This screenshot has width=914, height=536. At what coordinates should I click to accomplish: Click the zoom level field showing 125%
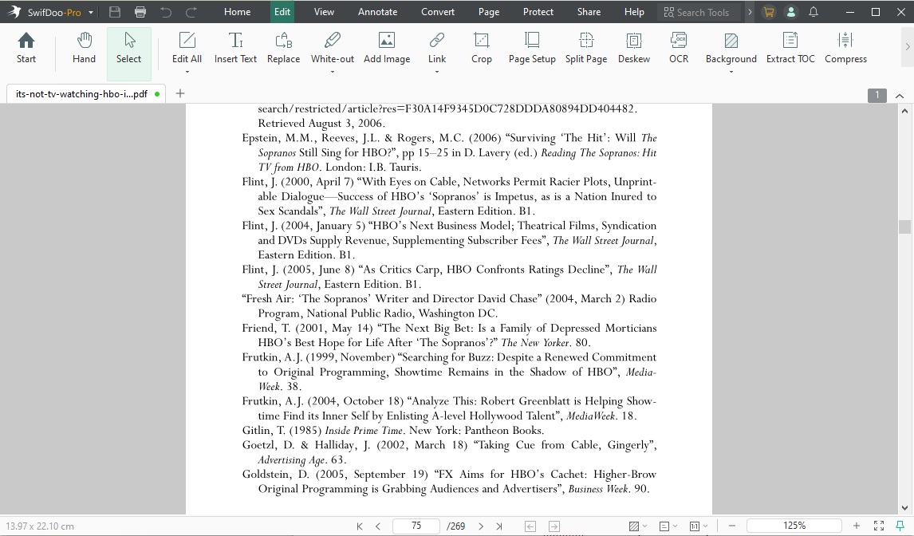tap(794, 526)
